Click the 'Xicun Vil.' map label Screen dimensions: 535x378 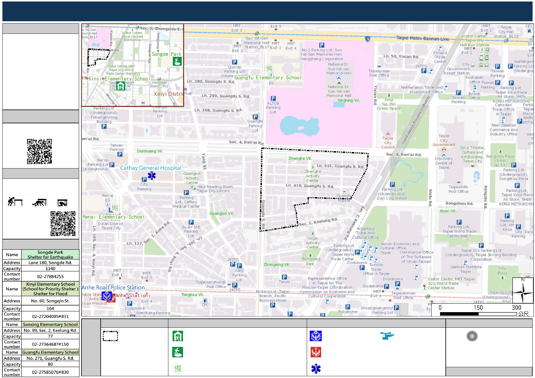tap(448, 211)
